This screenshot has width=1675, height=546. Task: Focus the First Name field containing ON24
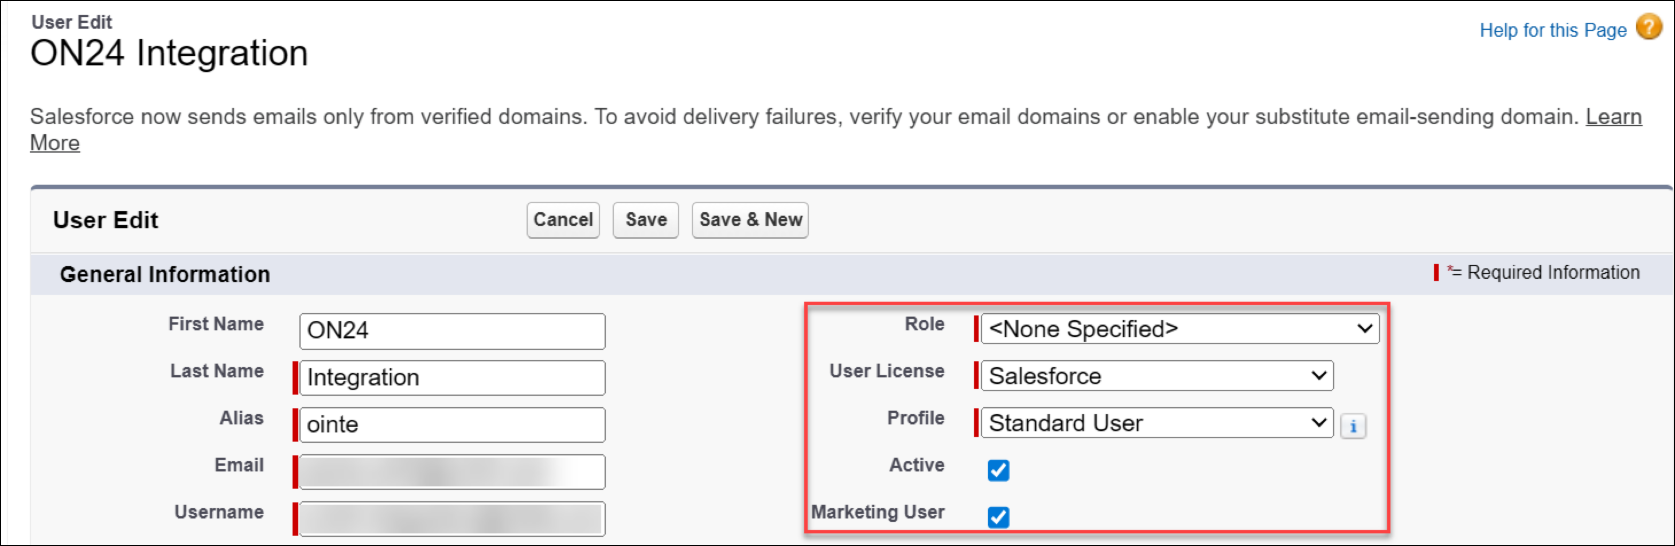[452, 331]
